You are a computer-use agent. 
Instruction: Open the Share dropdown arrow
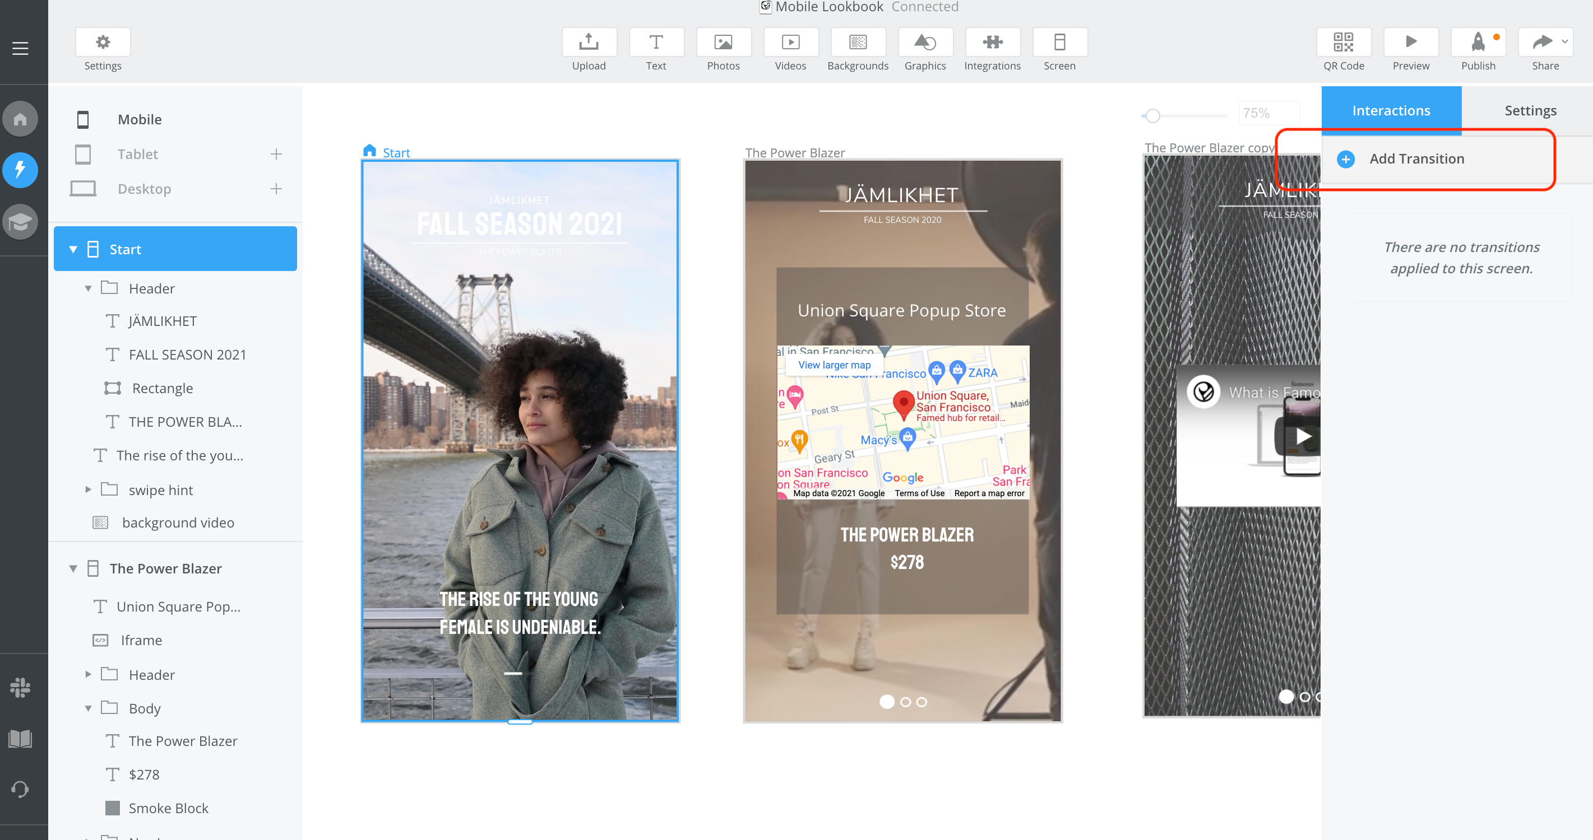coord(1564,42)
